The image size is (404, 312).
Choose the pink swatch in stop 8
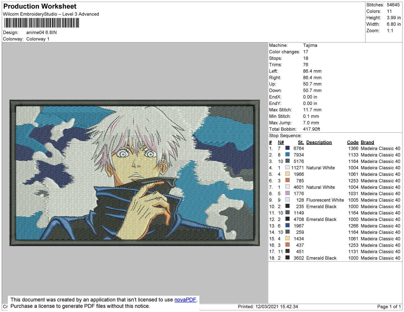(287, 193)
